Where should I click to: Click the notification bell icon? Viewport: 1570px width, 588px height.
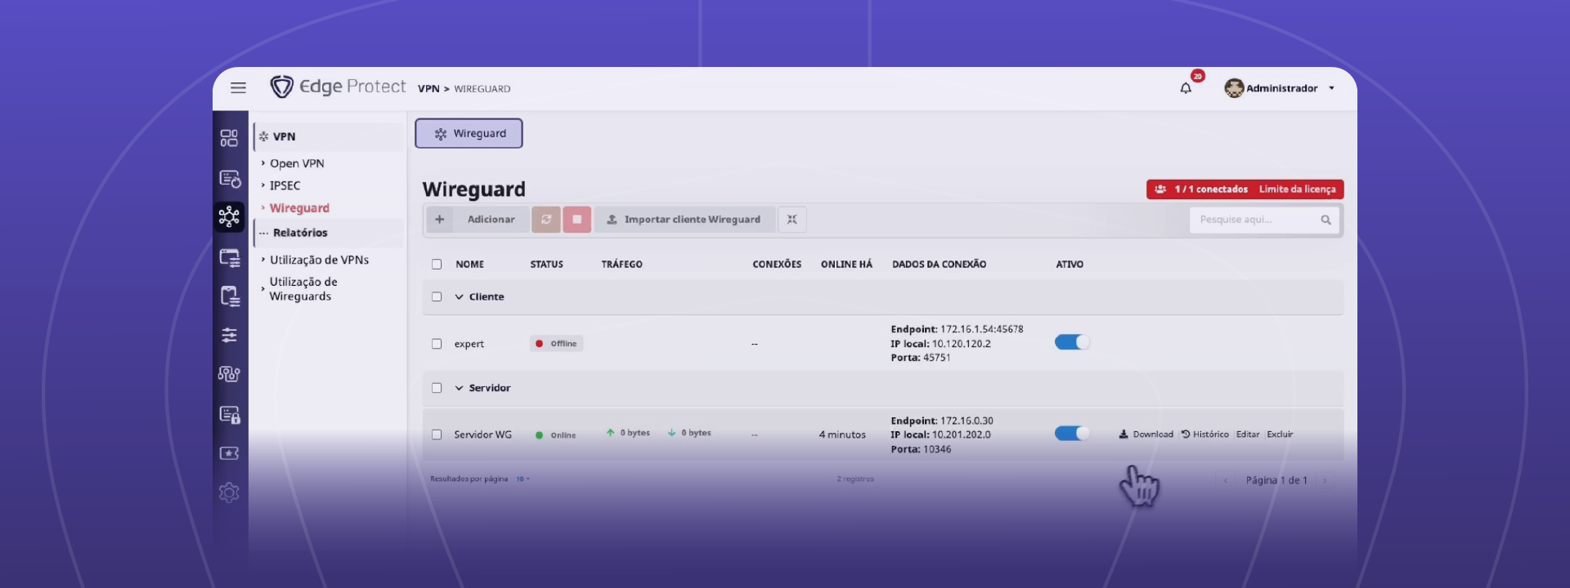tap(1186, 88)
